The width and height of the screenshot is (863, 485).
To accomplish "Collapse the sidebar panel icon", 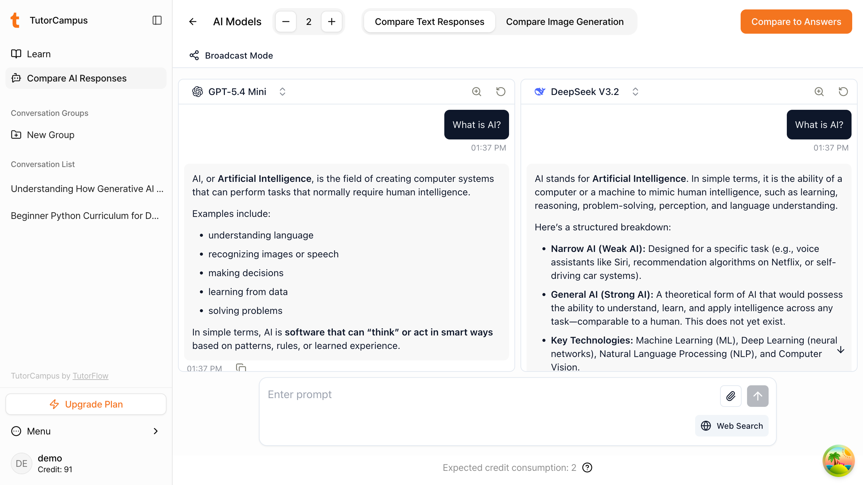I will click(x=157, y=20).
